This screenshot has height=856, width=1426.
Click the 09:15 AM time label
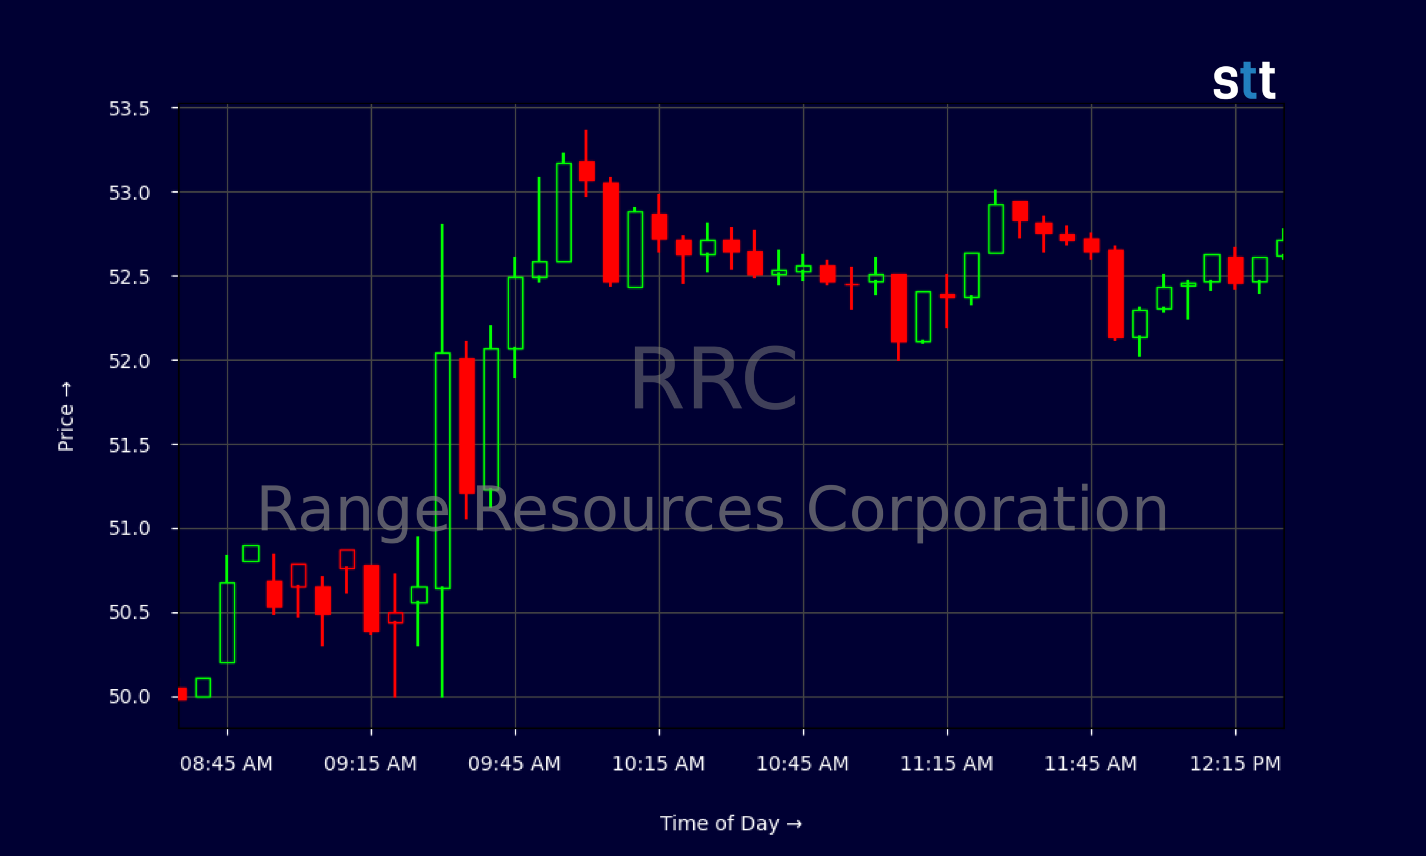pyautogui.click(x=370, y=763)
